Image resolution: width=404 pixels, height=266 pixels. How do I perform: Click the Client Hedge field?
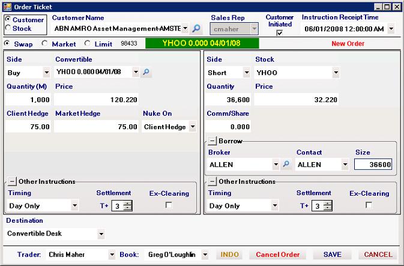coord(28,127)
